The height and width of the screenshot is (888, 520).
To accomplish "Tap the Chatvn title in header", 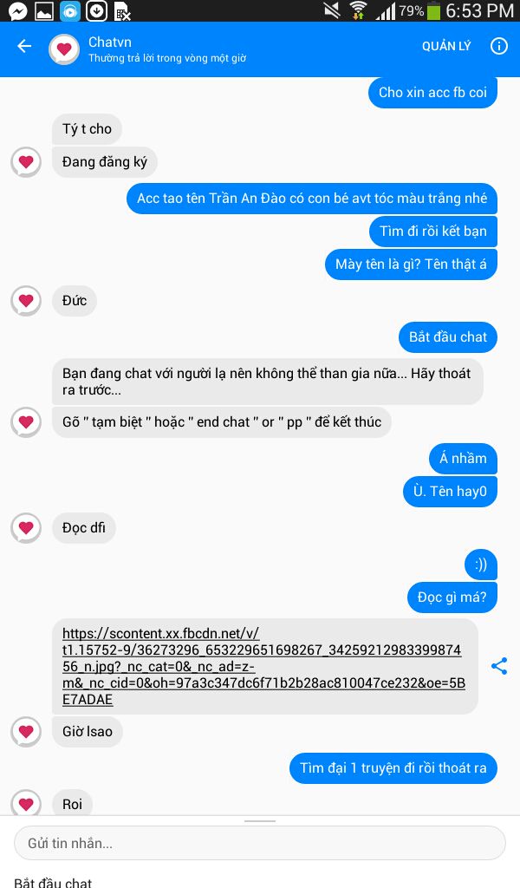I will pyautogui.click(x=110, y=42).
